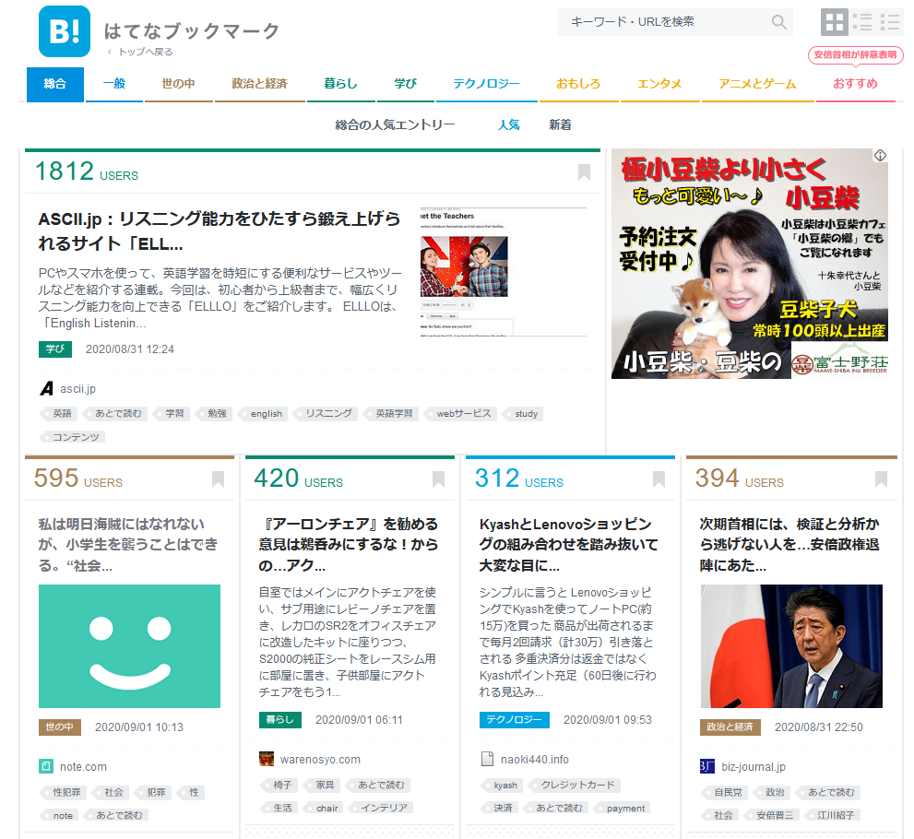
Task: Bookmark the 394 users entry
Action: (x=881, y=479)
